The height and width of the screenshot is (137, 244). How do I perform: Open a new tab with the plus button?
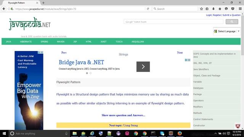point(43,3)
